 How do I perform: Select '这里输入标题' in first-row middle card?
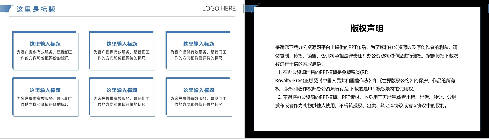(122, 44)
